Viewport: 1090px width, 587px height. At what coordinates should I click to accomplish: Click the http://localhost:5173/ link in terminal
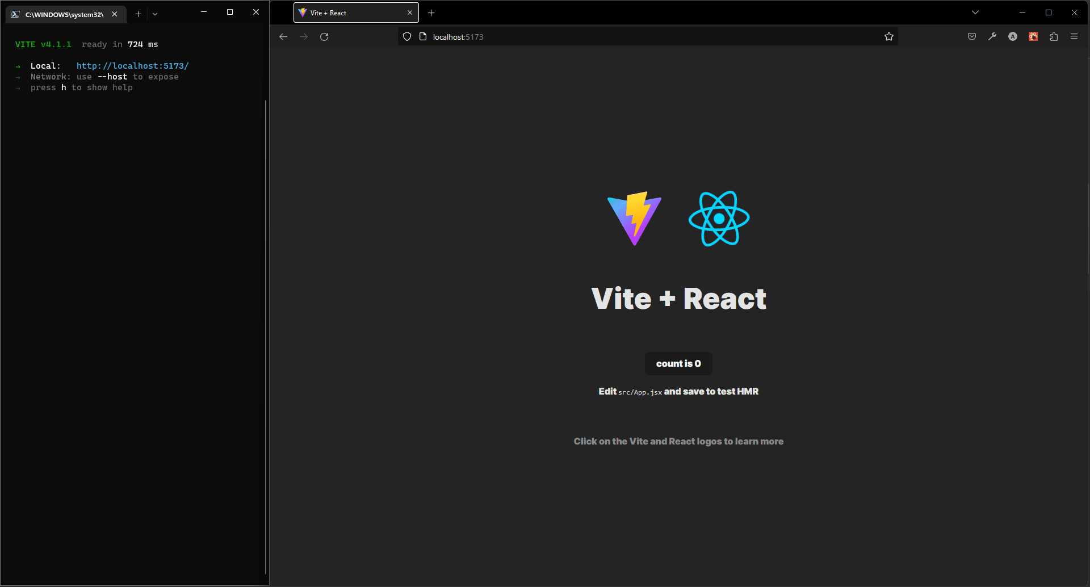pos(133,66)
